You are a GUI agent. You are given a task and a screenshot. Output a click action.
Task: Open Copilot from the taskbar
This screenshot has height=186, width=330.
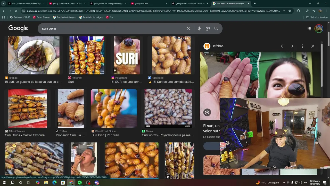pyautogui.click(x=38, y=183)
